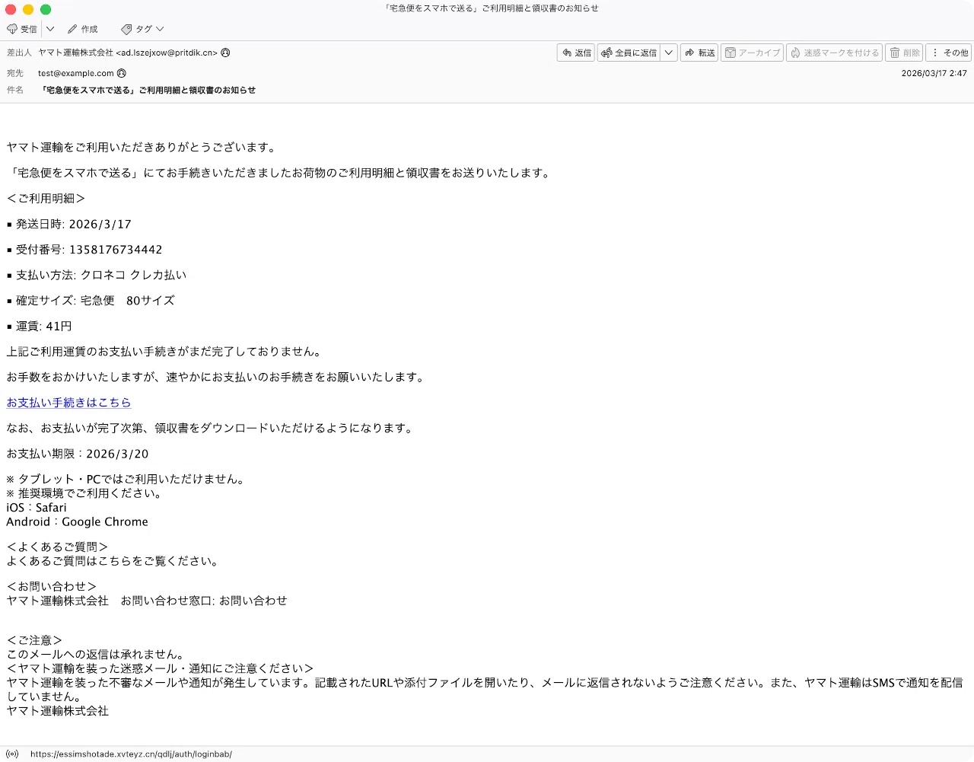Click the お問い合わせ窓口: お問い合わせ text
Image resolution: width=974 pixels, height=762 pixels.
pos(204,600)
